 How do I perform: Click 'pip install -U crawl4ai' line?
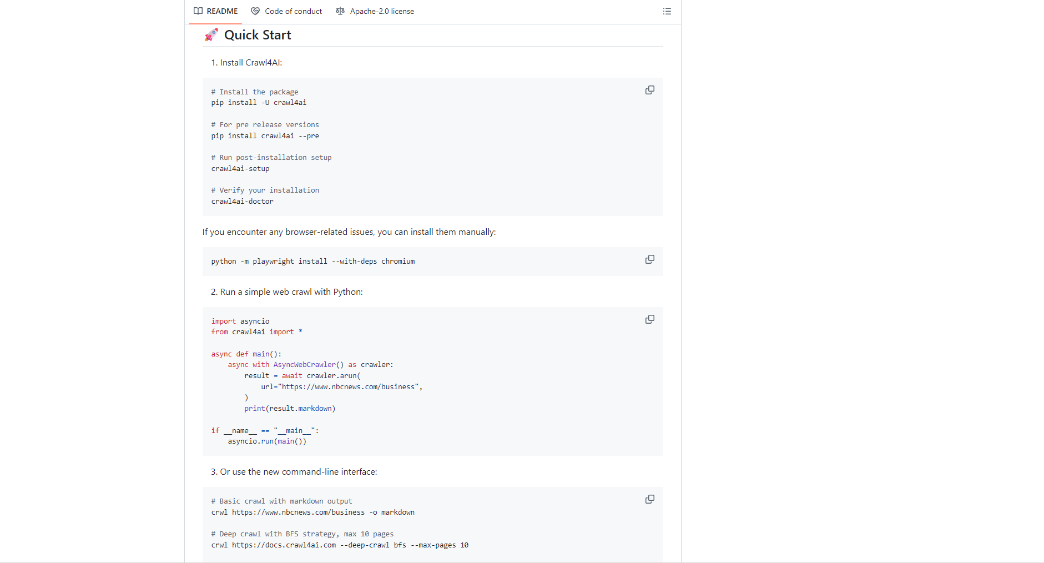point(259,103)
